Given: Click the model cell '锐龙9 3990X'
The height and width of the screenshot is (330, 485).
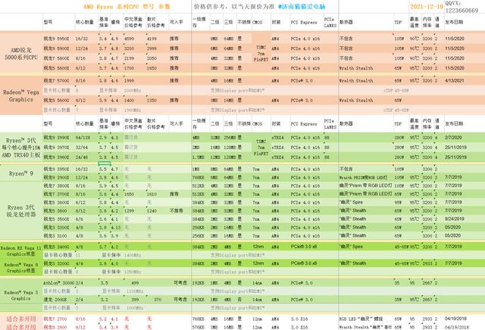Looking at the screenshot, I should (x=56, y=138).
